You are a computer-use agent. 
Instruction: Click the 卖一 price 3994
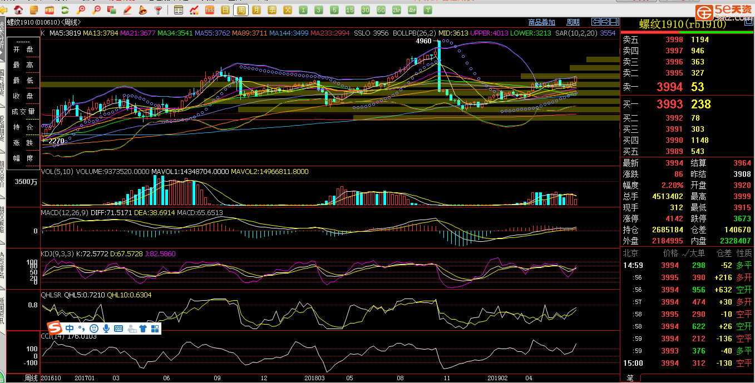click(x=669, y=87)
